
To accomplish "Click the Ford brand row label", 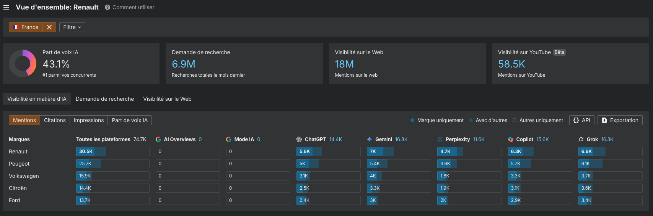I will pos(14,200).
